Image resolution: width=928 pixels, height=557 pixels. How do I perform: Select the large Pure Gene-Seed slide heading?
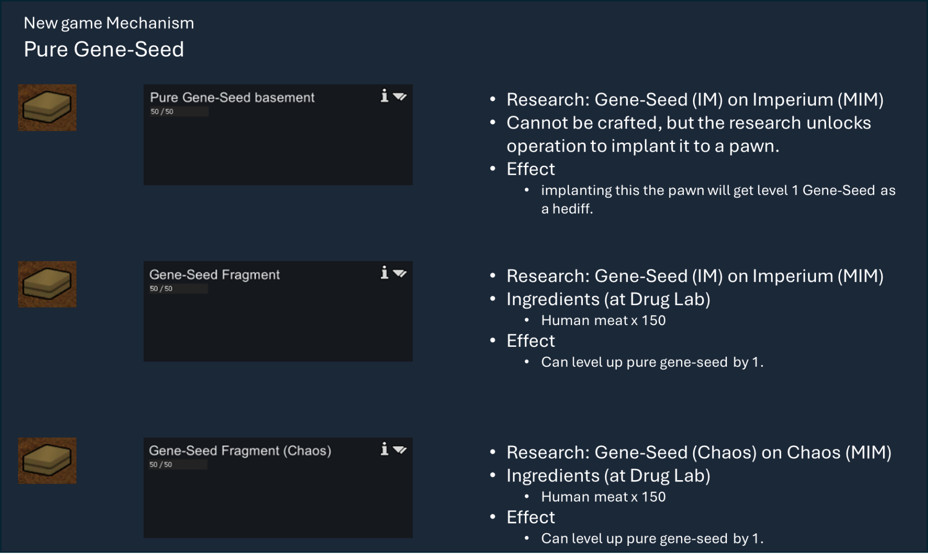pos(104,49)
